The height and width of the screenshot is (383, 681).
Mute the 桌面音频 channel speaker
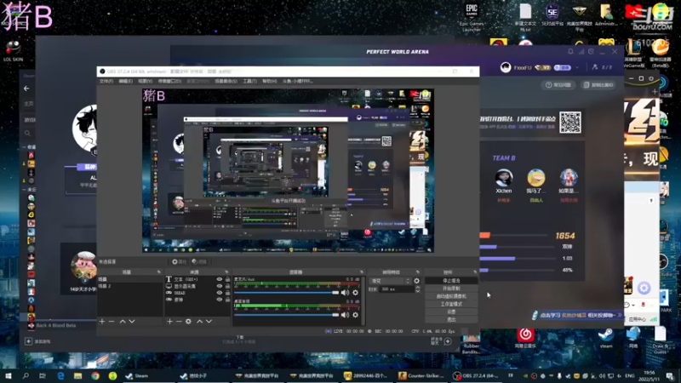coord(345,314)
